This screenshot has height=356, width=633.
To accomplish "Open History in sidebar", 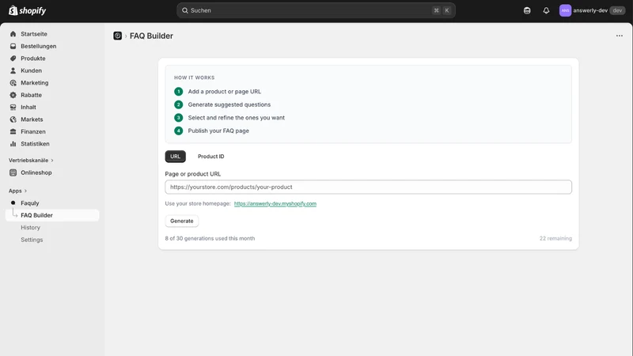I will 30,228.
